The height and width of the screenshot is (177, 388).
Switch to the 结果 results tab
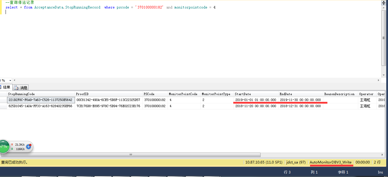click(x=6, y=87)
